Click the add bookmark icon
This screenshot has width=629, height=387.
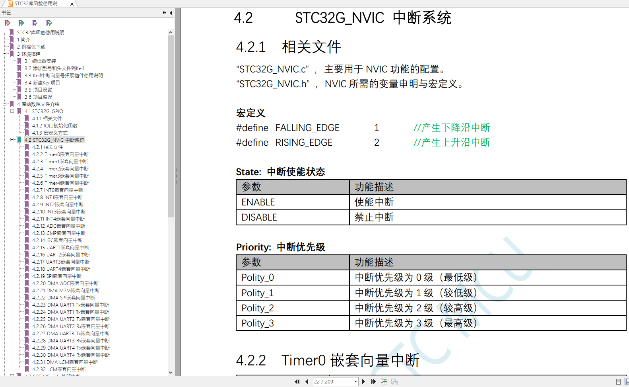coord(21,23)
